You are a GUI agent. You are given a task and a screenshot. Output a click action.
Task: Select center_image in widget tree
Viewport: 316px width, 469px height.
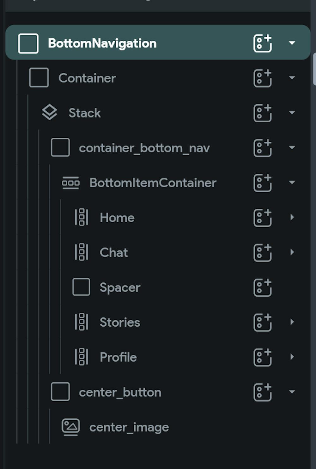click(129, 427)
